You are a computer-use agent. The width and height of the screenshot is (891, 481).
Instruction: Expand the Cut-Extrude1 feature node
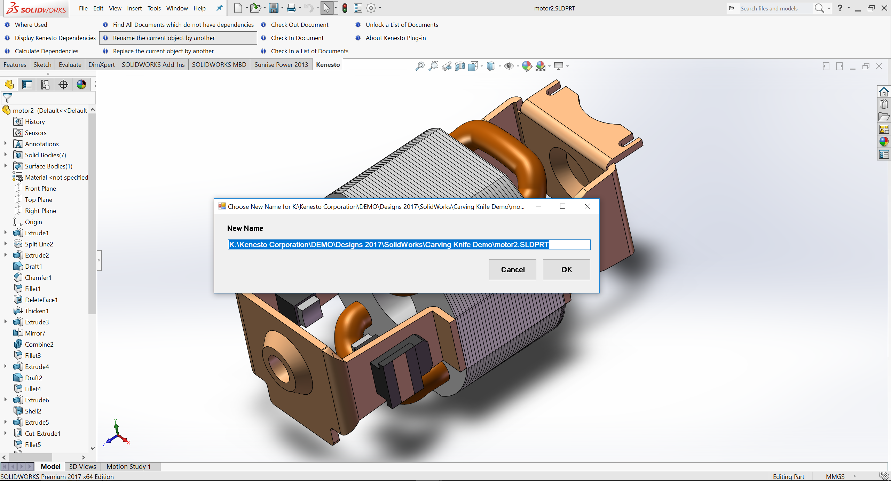[5, 433]
